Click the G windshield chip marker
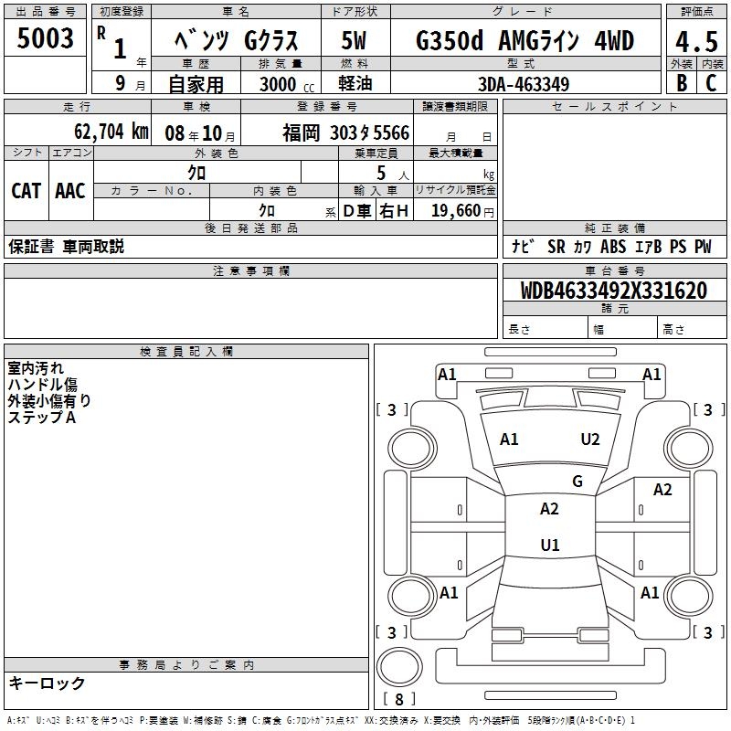 click(x=577, y=482)
